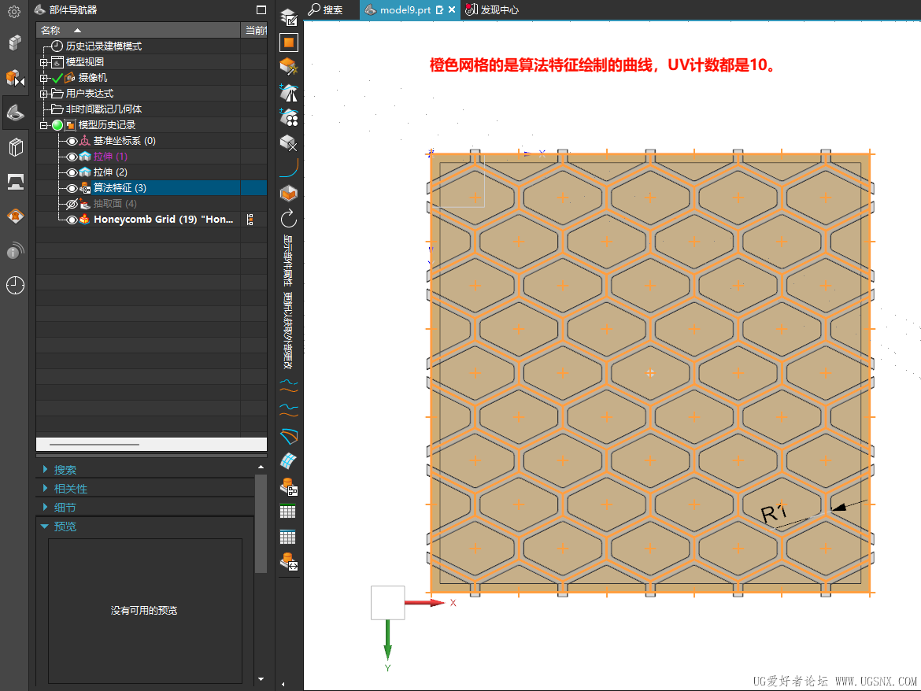
Task: Open the 搜索 tab
Action: tap(326, 10)
